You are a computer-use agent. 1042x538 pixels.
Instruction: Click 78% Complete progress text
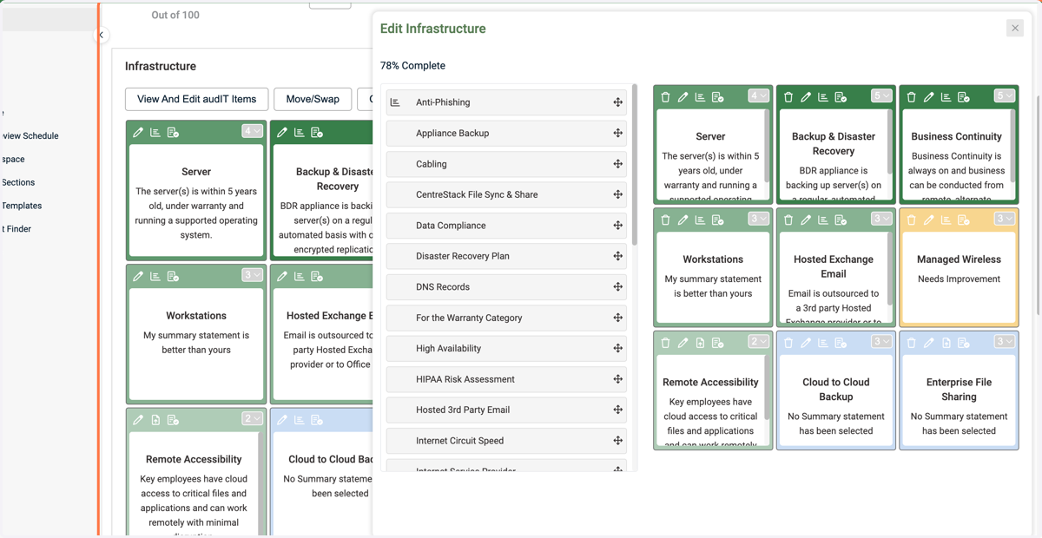pos(412,66)
